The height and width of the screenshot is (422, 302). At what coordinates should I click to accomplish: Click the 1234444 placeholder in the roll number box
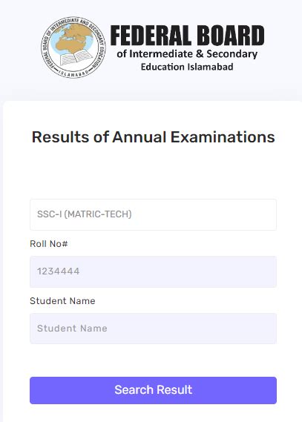click(x=59, y=271)
